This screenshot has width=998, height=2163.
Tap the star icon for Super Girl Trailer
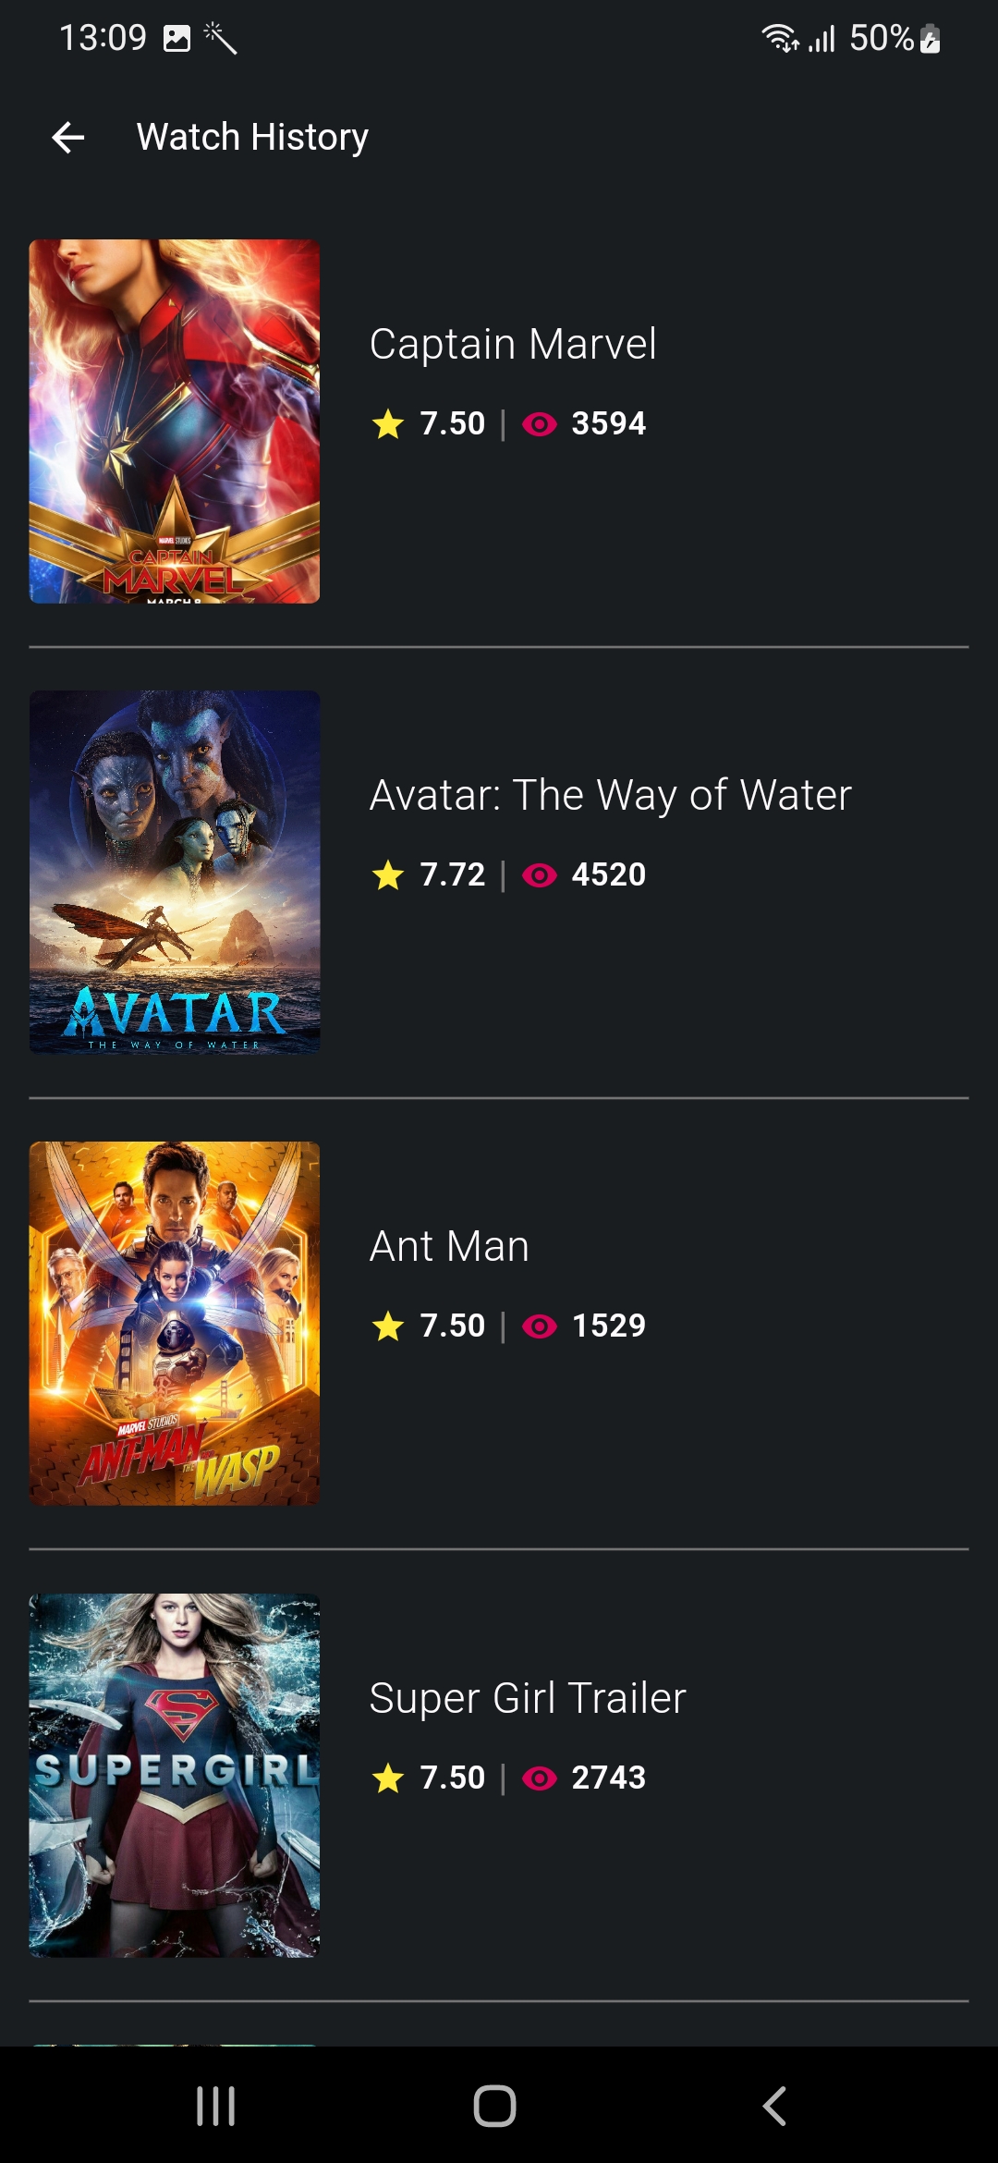click(x=388, y=1778)
